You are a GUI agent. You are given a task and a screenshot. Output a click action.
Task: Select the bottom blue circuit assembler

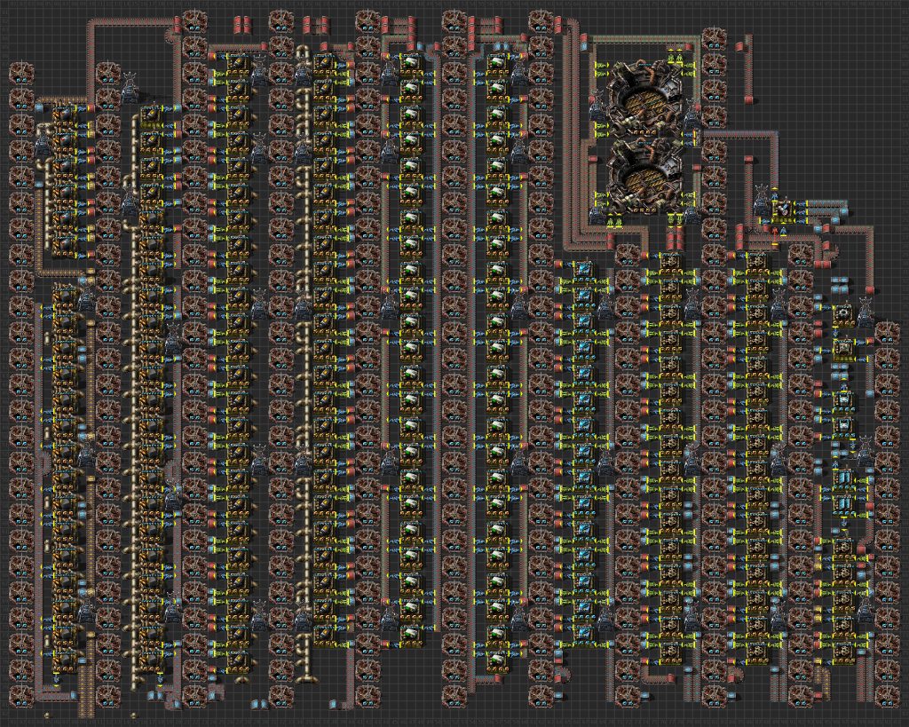click(x=584, y=636)
